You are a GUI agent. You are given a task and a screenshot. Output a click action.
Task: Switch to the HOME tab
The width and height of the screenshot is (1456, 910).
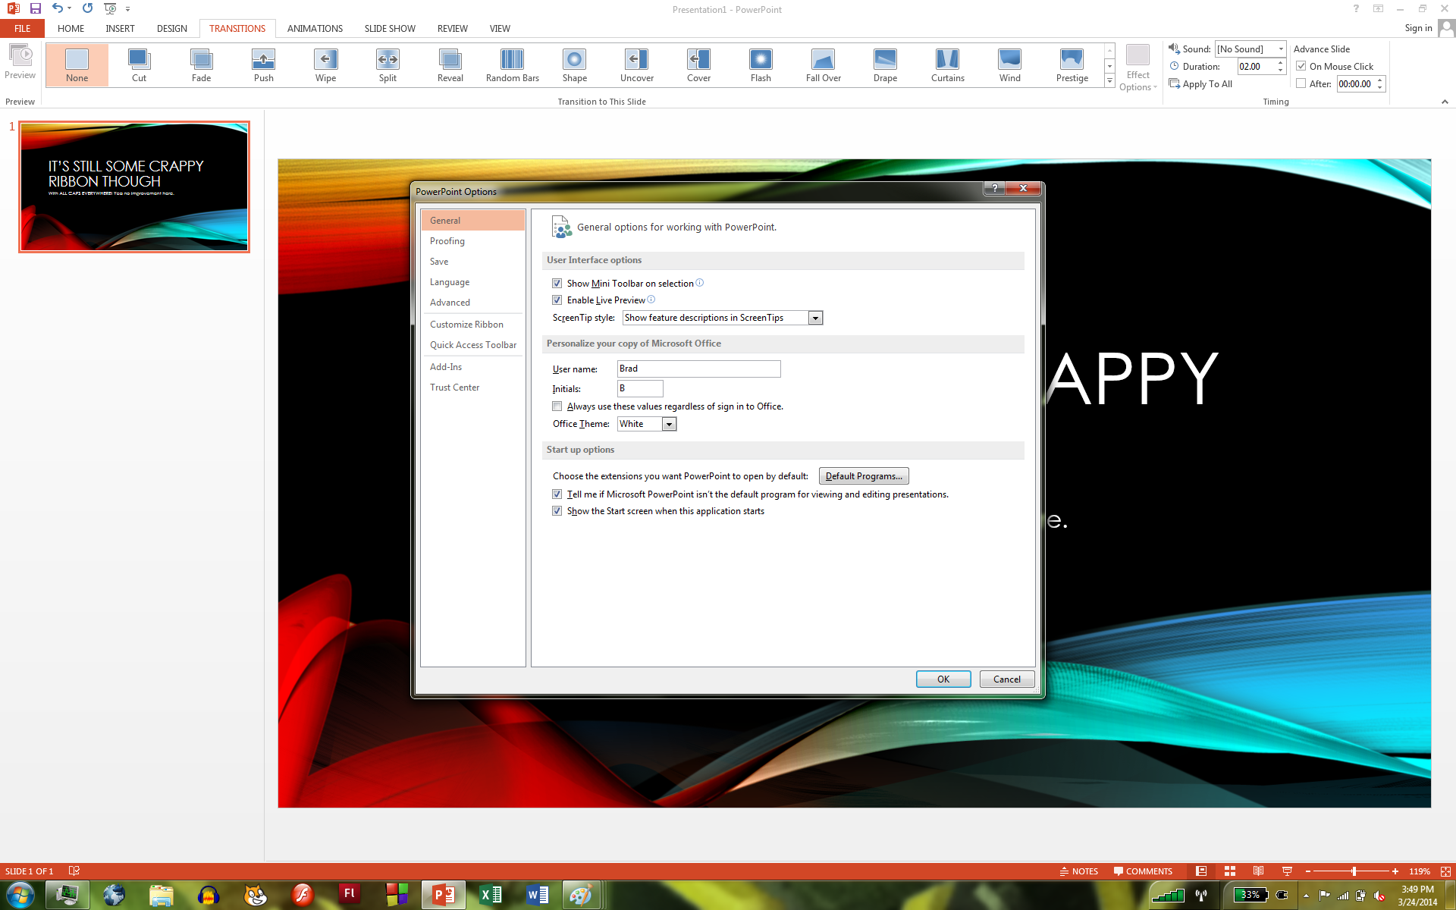click(x=71, y=29)
